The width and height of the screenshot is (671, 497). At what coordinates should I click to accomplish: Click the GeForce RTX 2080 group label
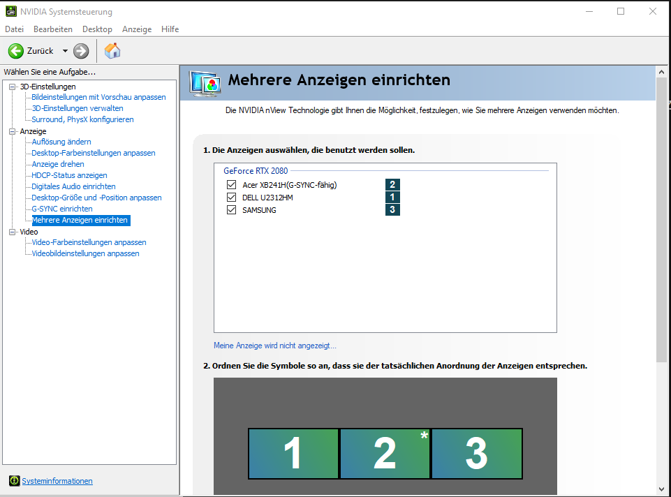click(256, 170)
